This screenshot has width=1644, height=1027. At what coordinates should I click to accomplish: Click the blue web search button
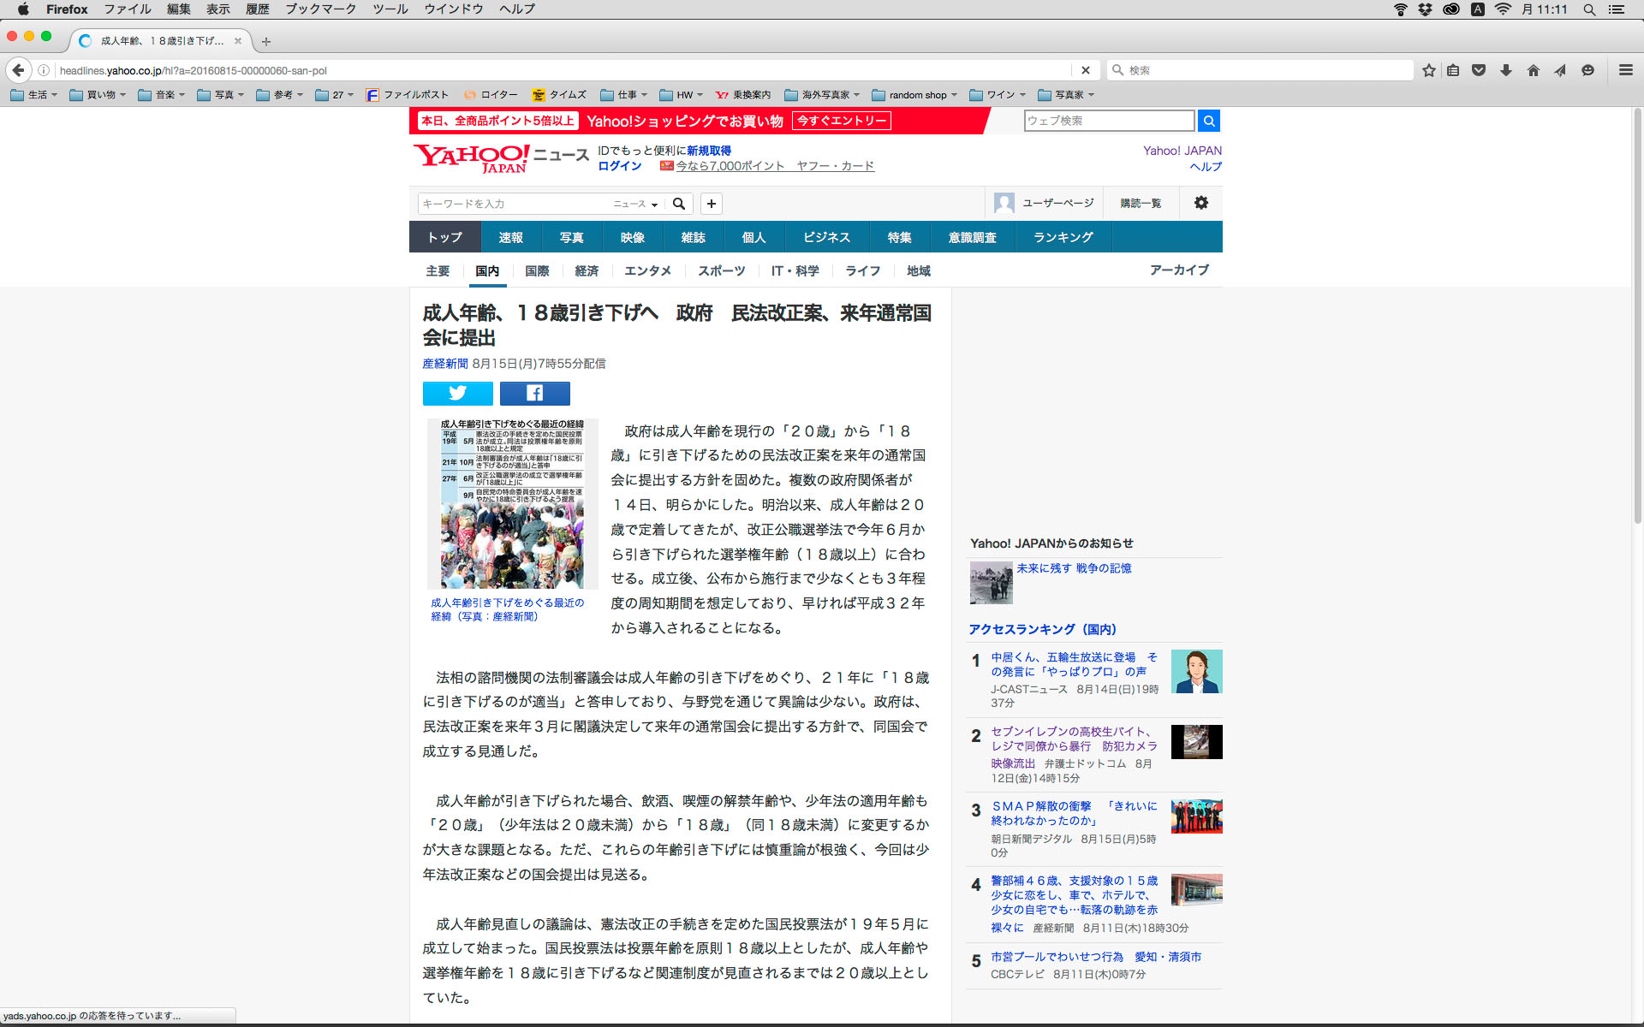[1208, 121]
